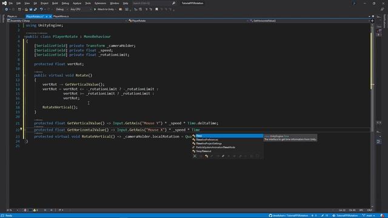Open the GetHorizontalValue() member dropdown

310,21
